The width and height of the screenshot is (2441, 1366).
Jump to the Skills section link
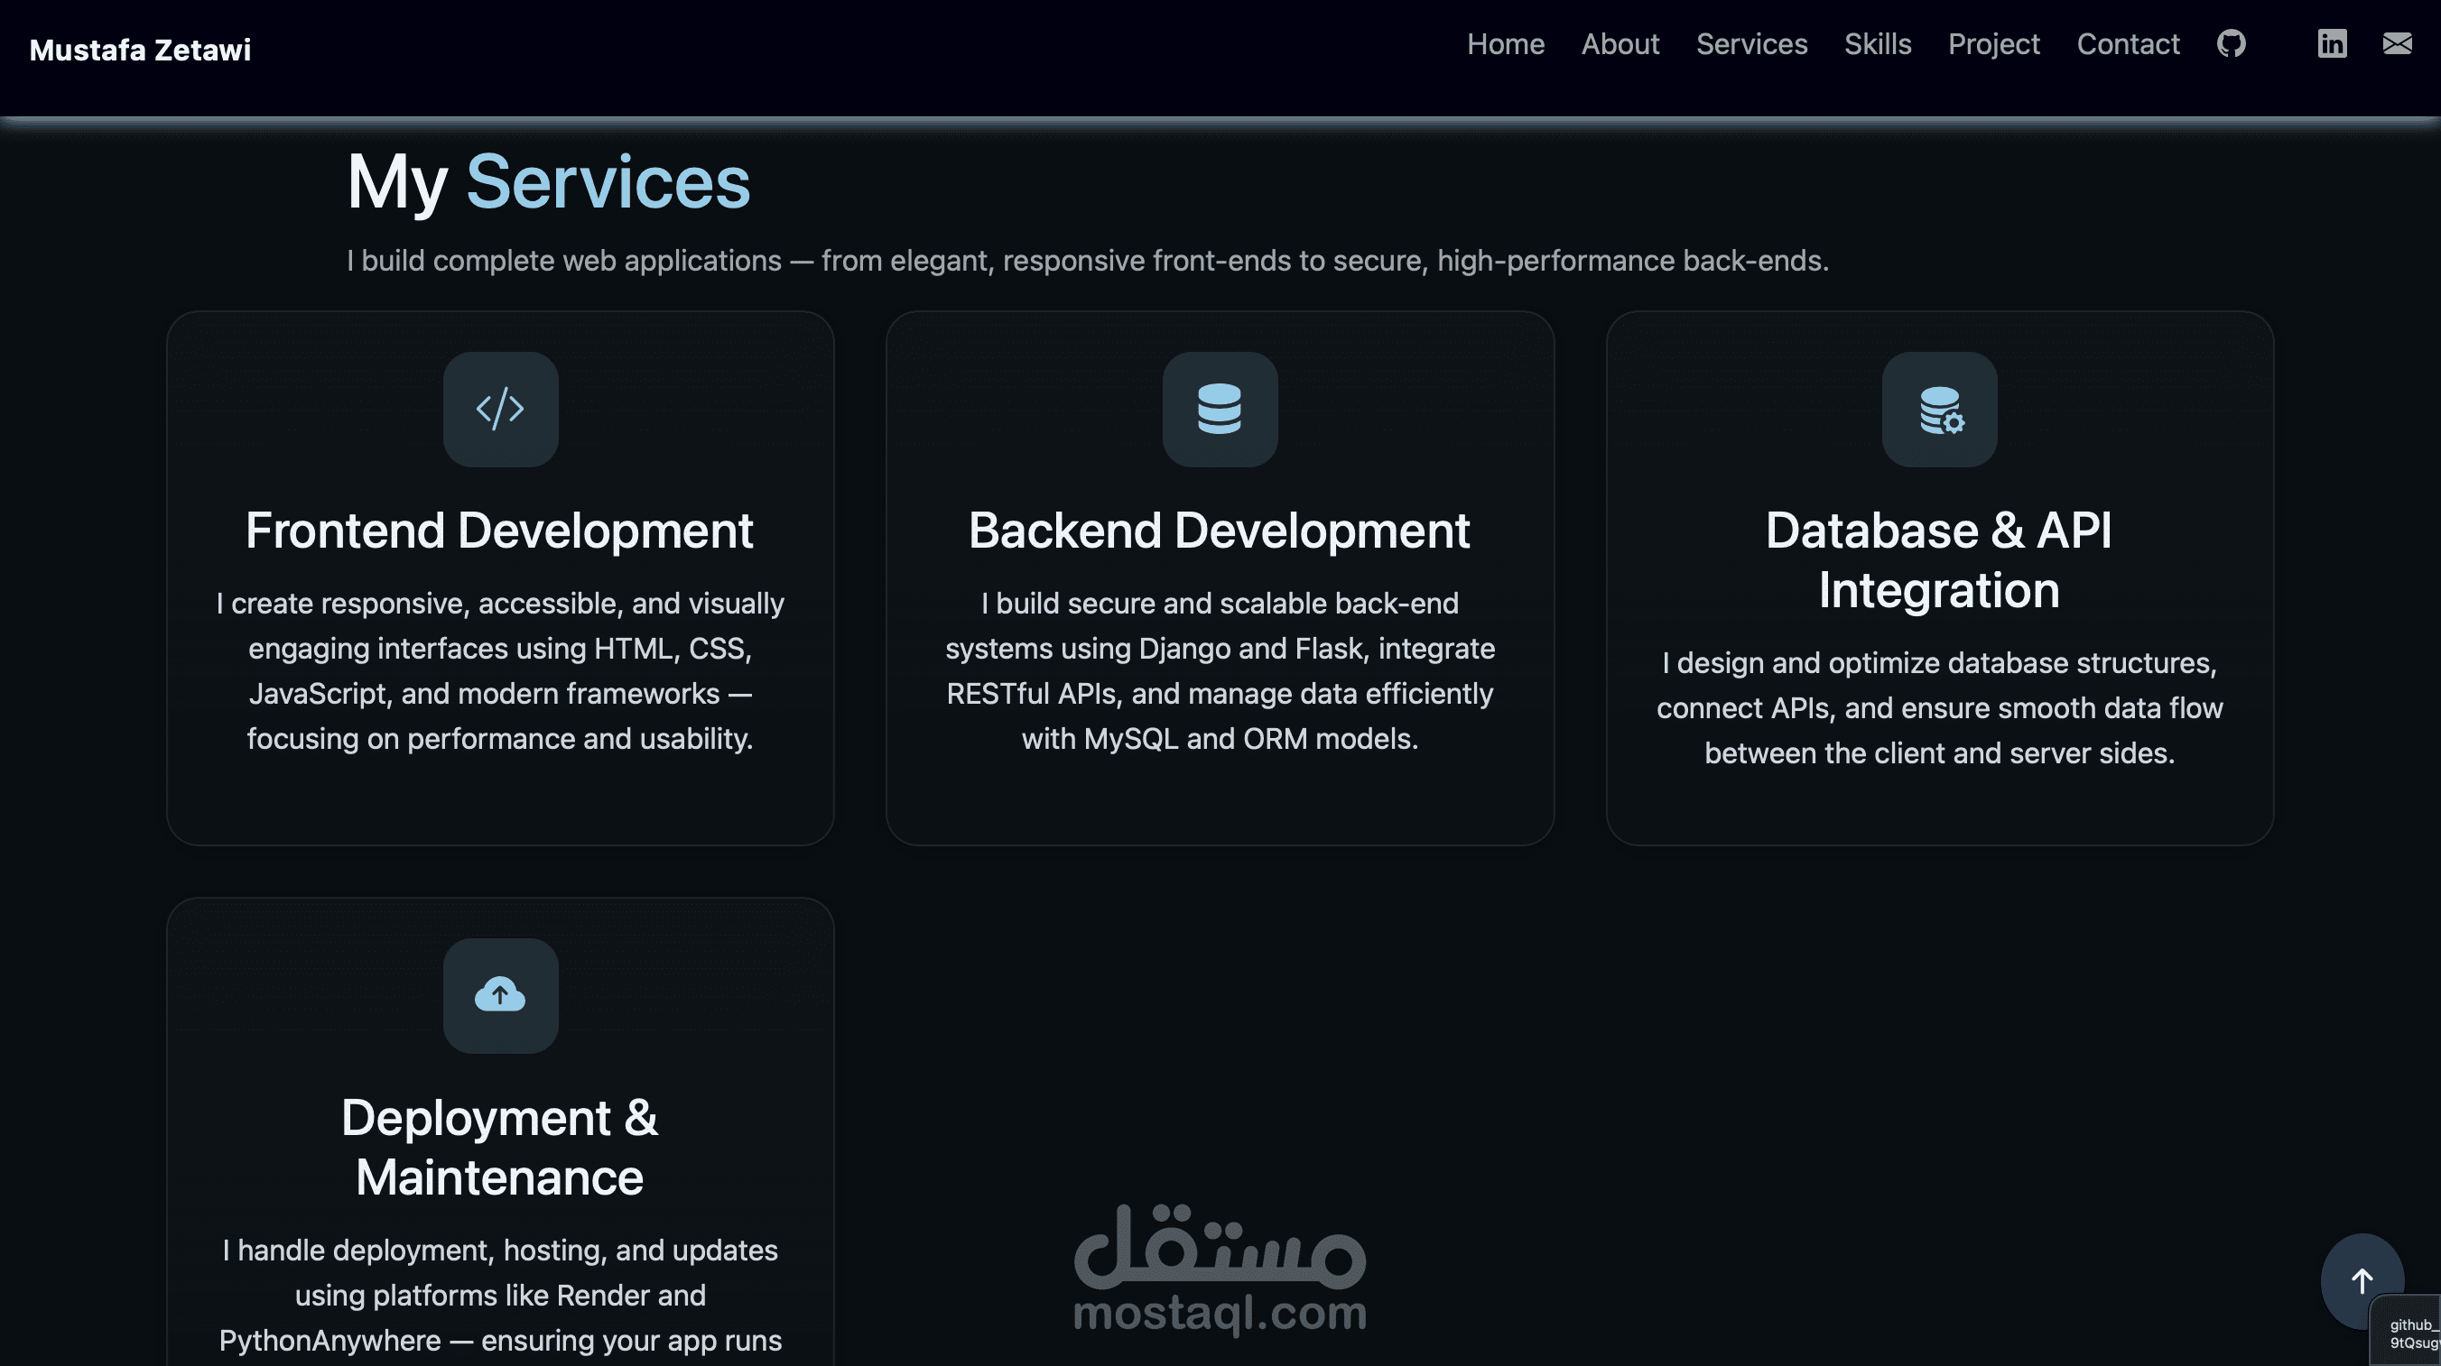(x=1877, y=44)
